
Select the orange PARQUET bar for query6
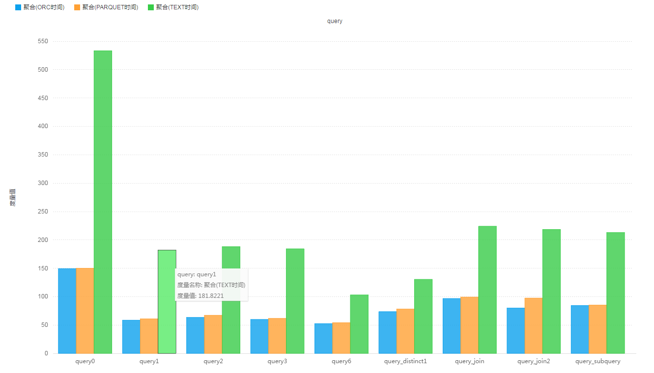(x=341, y=338)
